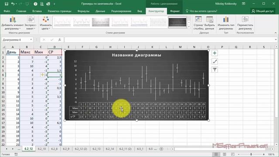
Task: Select cell B1 with Макс header
Action: click(x=27, y=52)
